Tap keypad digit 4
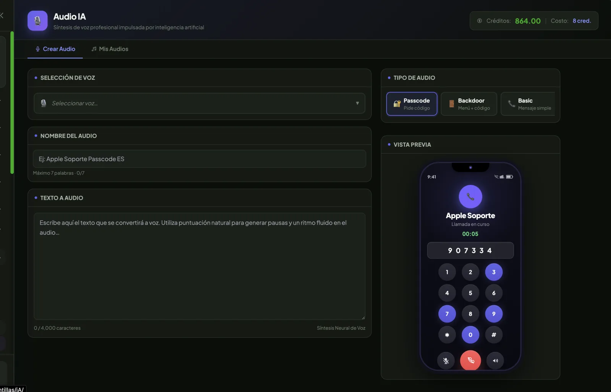The image size is (611, 392). point(447,293)
